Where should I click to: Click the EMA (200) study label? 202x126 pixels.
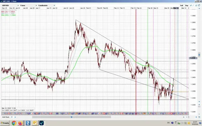click(8, 15)
